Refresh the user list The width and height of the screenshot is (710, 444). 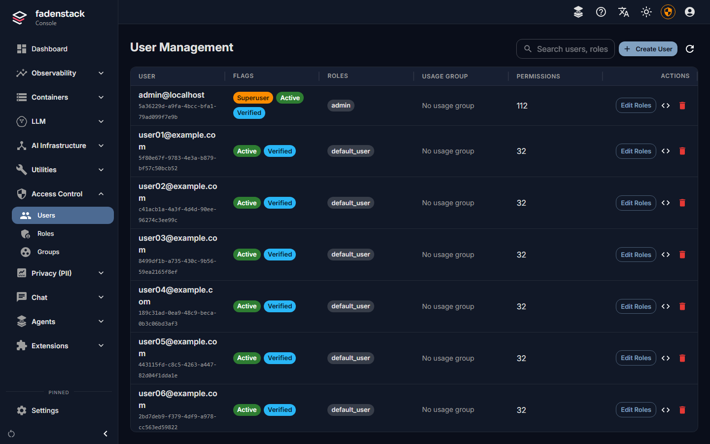(690, 49)
